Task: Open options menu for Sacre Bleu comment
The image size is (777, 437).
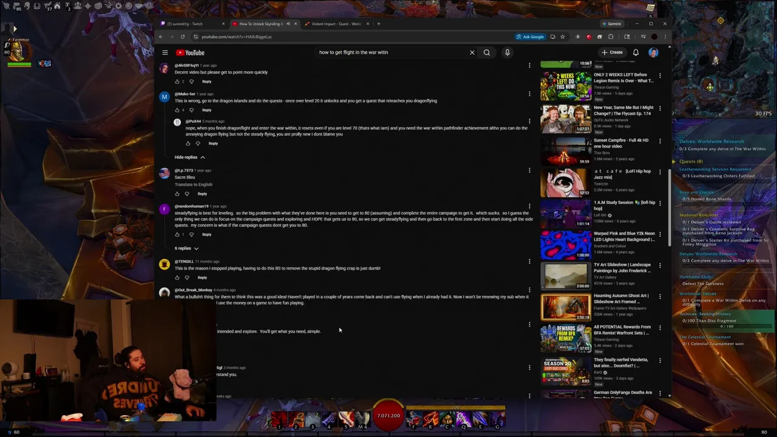Action: tap(529, 171)
